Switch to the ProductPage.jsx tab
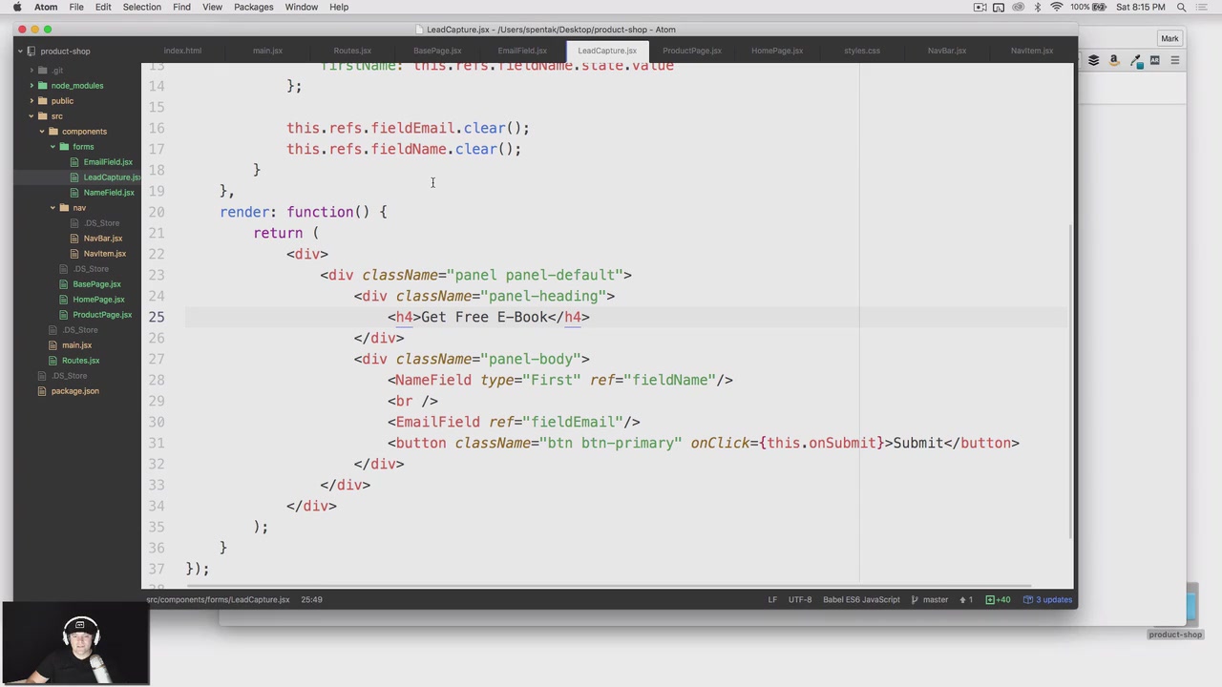 692,51
